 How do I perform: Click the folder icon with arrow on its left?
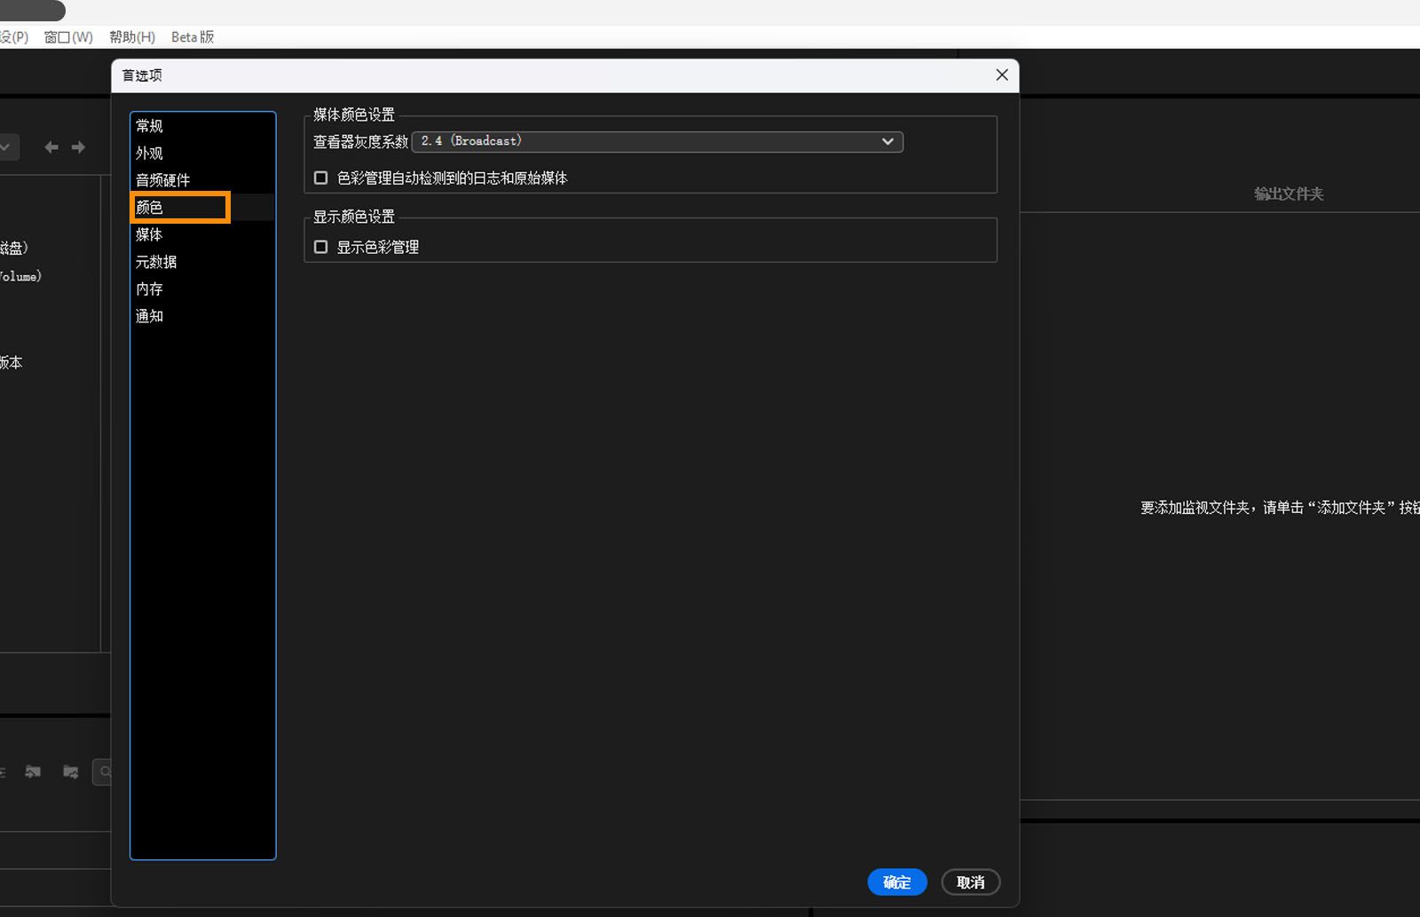33,771
